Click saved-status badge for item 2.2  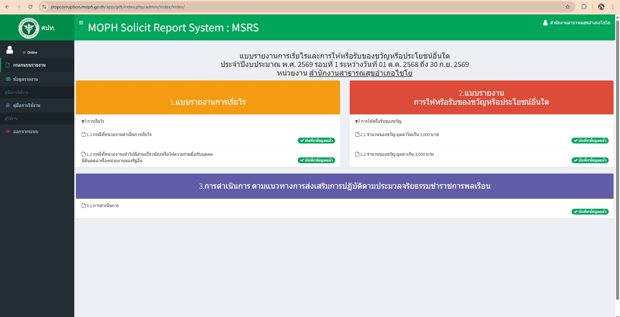(x=590, y=160)
